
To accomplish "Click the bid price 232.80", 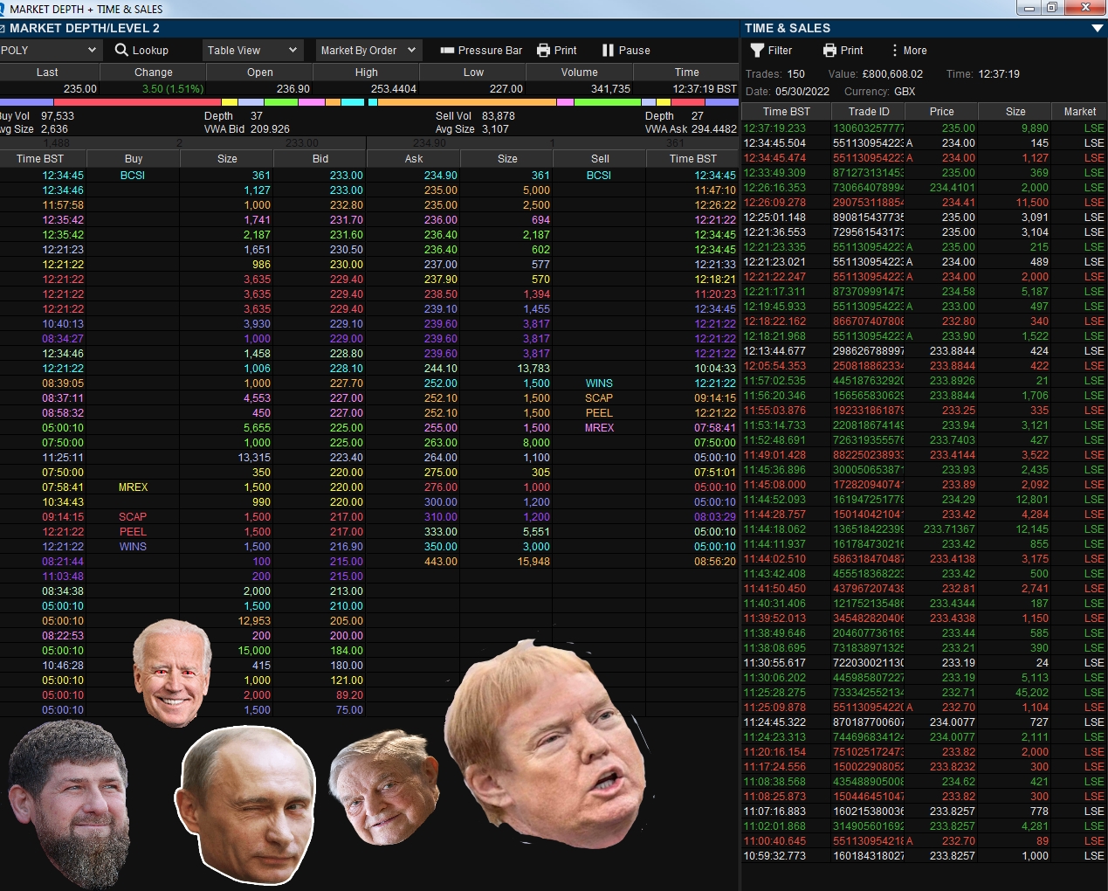I will coord(346,205).
